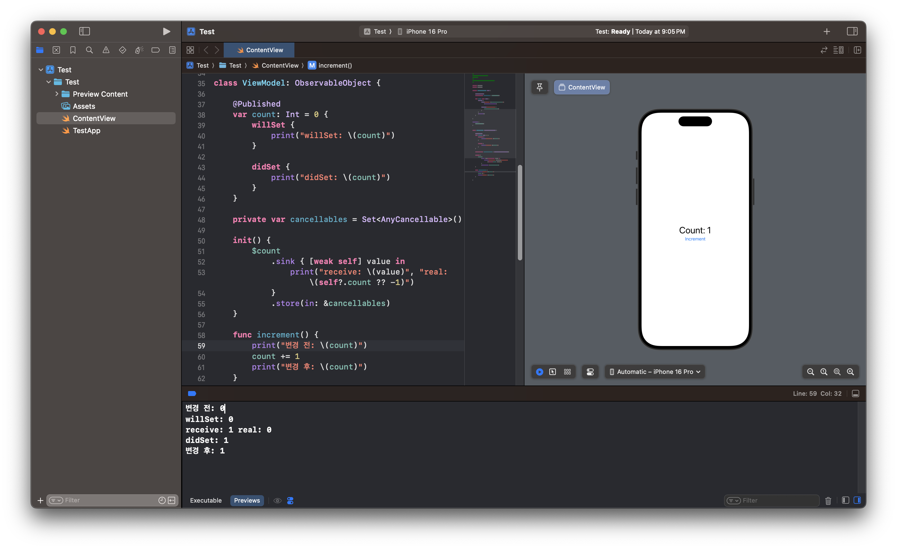This screenshot has height=549, width=897.
Task: Open the Variants grid icon in preview
Action: pyautogui.click(x=567, y=372)
